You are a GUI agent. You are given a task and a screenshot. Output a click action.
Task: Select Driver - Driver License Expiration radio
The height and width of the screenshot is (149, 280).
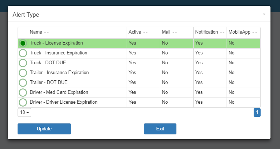pyautogui.click(x=23, y=103)
